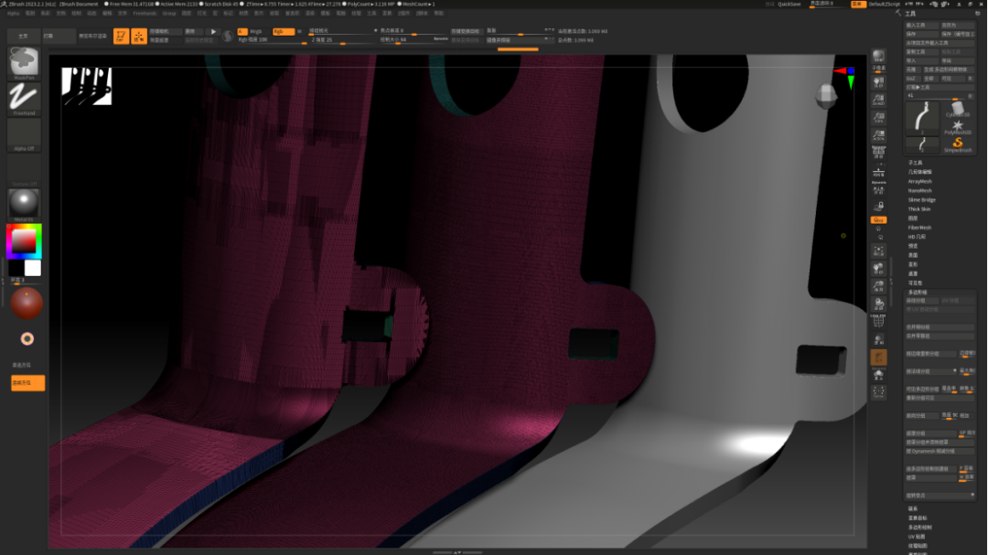Click the Actual size icon

click(878, 118)
